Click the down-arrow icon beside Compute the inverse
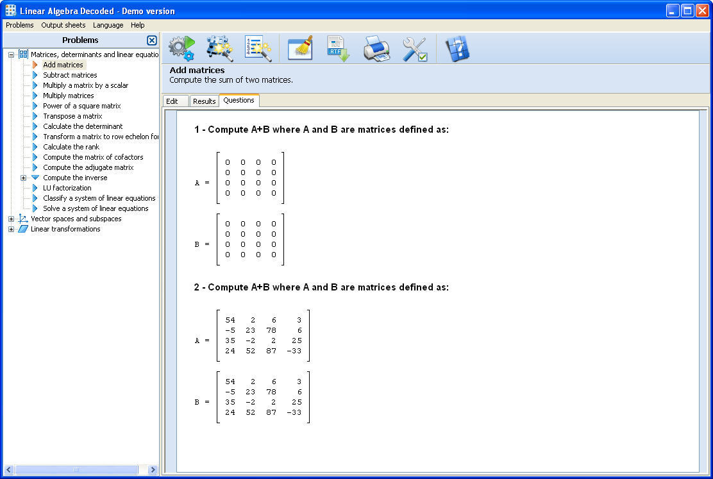This screenshot has width=713, height=479. 35,178
